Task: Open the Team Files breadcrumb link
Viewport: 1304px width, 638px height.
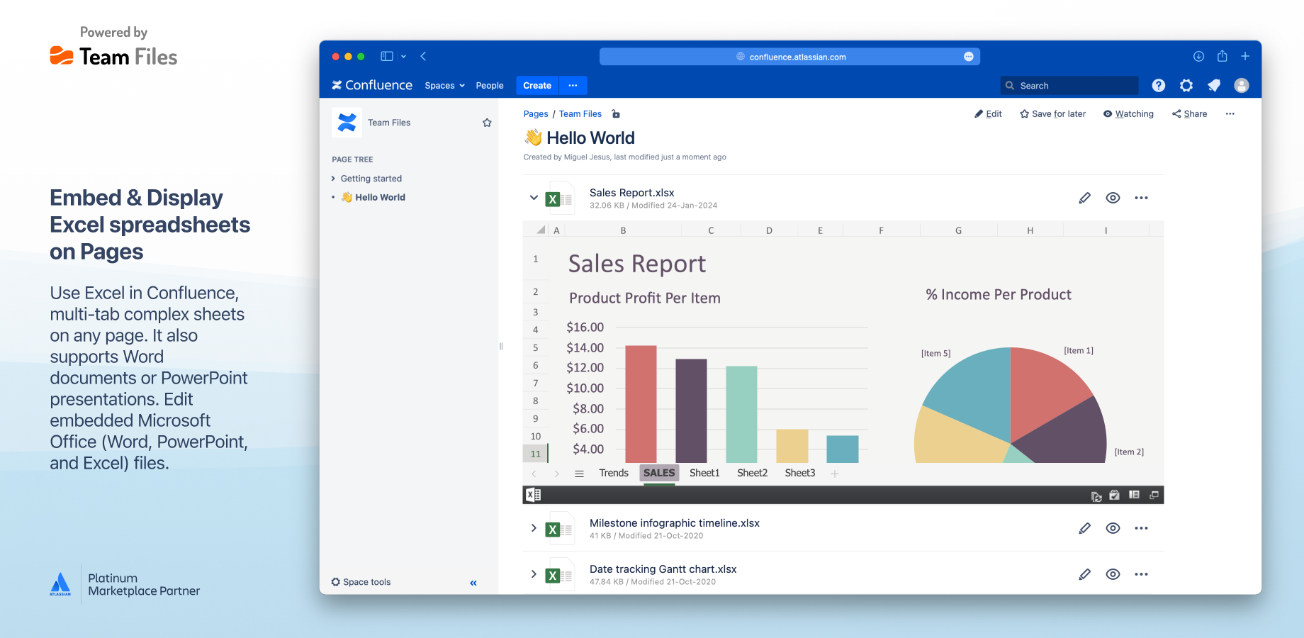Action: point(580,113)
